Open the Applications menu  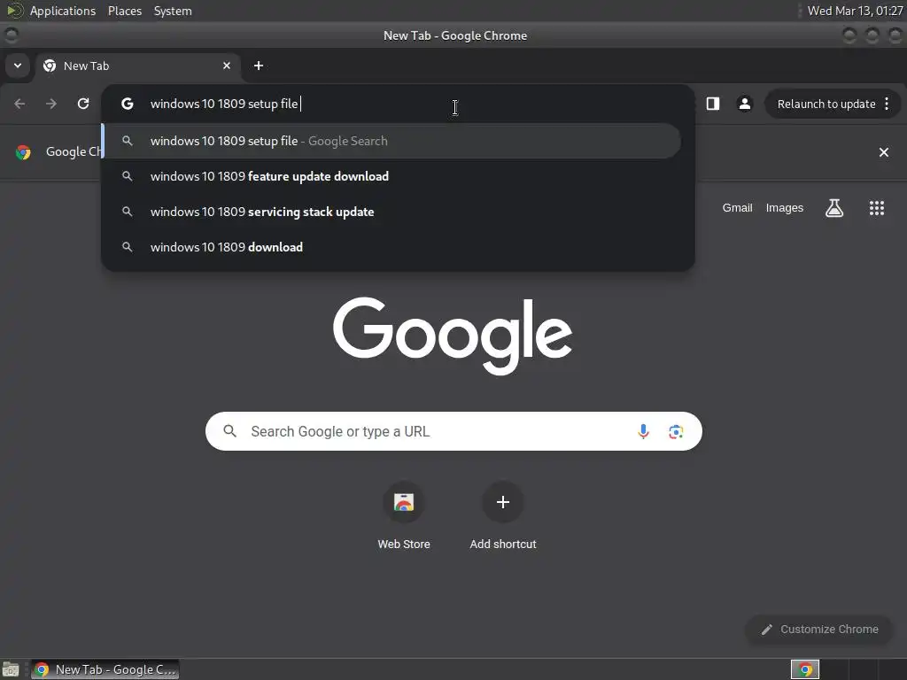63,11
